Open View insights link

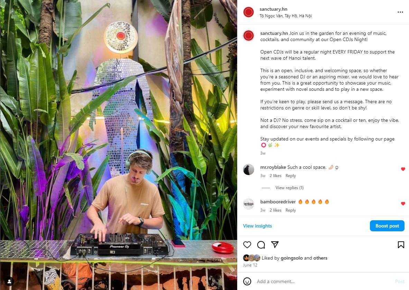258,226
